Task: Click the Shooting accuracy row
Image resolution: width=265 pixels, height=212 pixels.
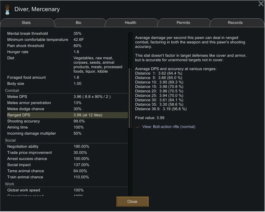Action: tap(67, 121)
